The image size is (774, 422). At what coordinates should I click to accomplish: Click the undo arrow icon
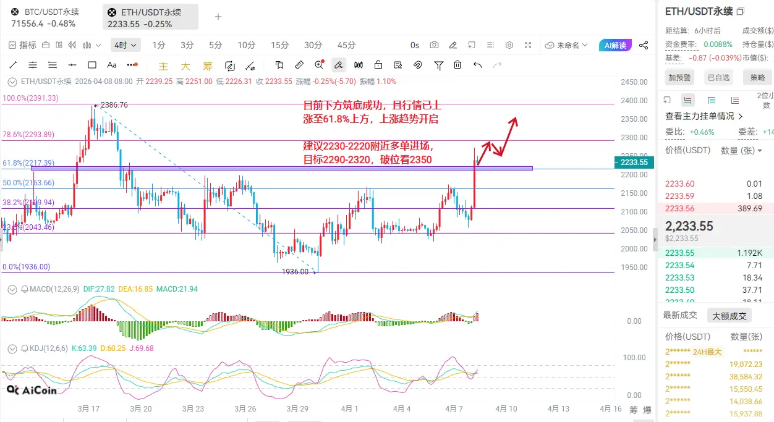(477, 65)
